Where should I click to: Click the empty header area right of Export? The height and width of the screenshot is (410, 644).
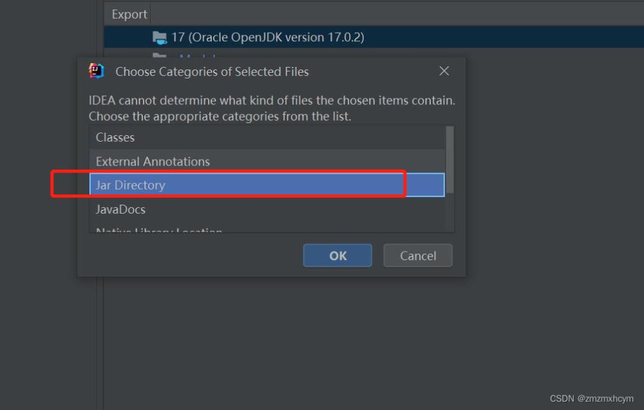point(386,14)
